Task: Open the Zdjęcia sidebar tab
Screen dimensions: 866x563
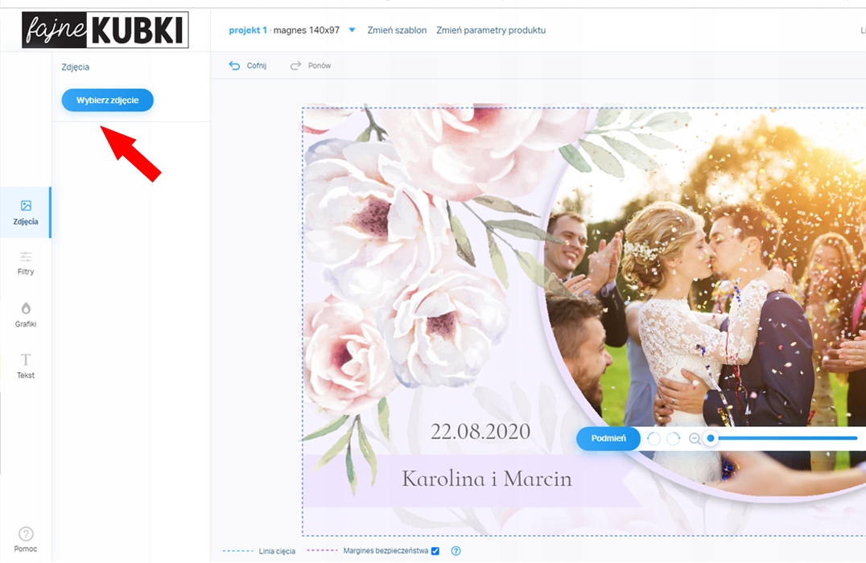Action: tap(26, 212)
